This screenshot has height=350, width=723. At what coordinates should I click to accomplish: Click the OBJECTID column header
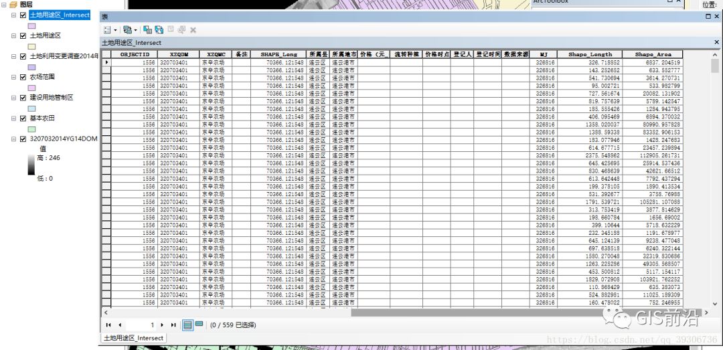coord(134,54)
